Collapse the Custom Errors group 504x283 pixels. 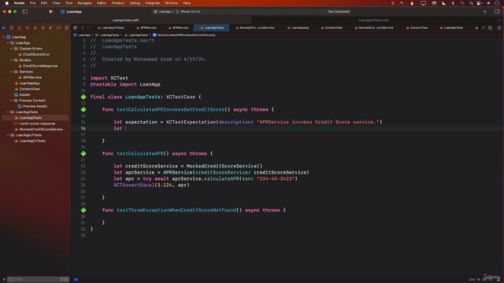(x=12, y=49)
